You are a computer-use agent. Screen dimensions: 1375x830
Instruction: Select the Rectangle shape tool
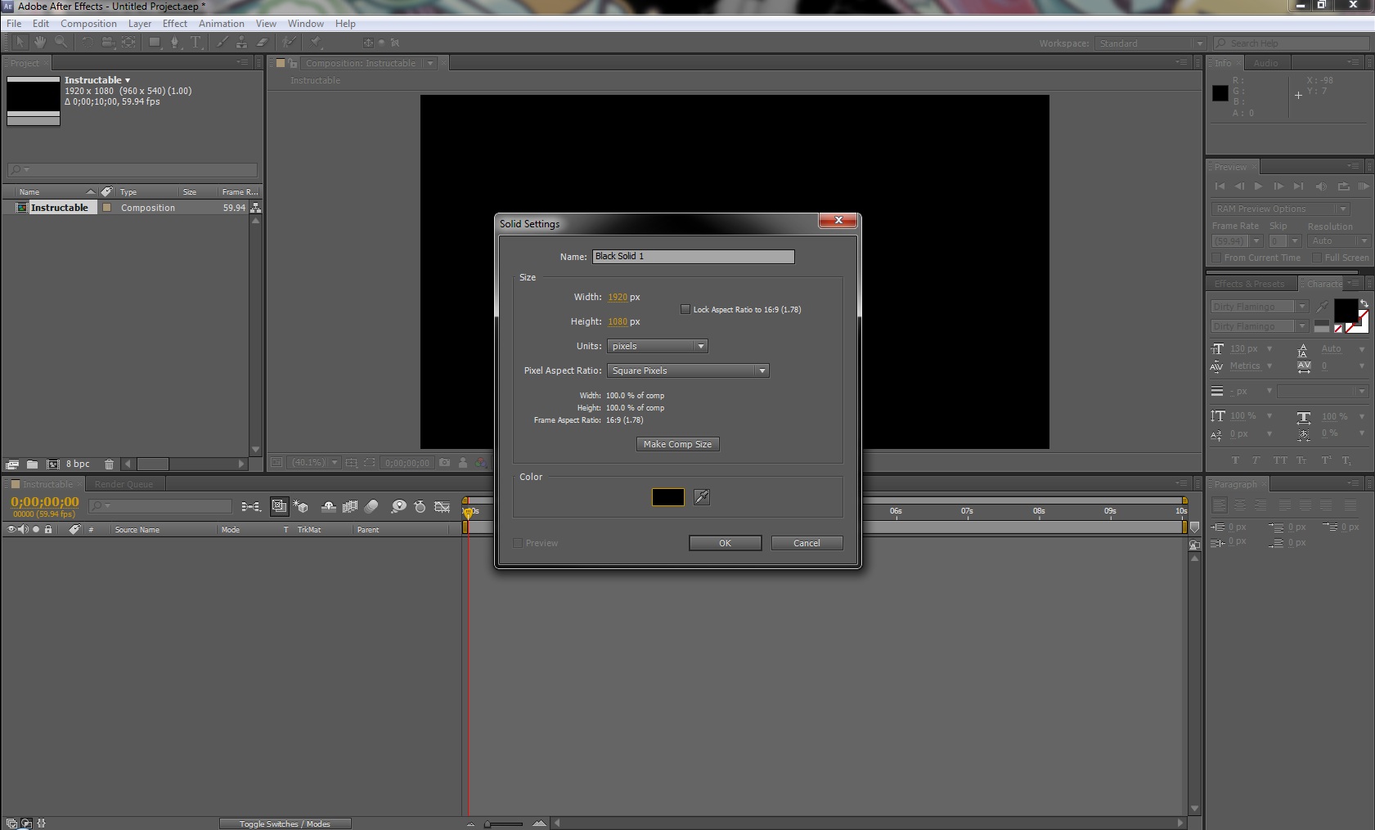[154, 42]
